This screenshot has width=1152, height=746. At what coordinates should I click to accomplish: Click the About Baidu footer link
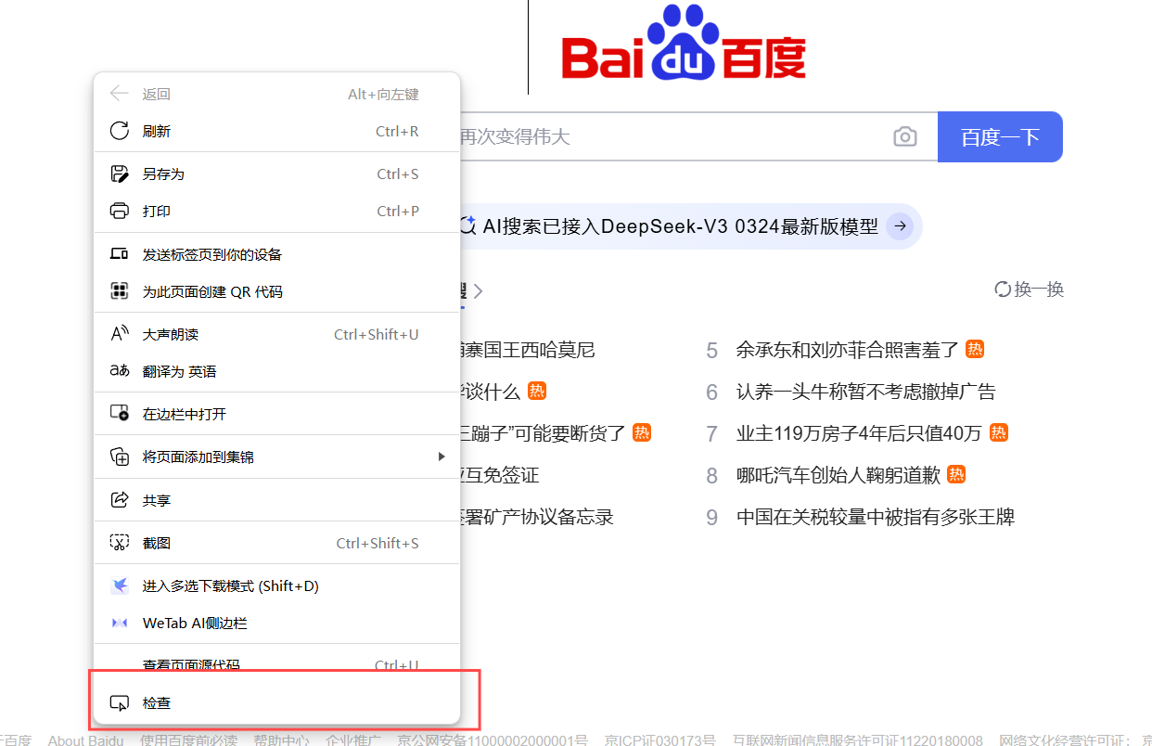click(x=85, y=740)
